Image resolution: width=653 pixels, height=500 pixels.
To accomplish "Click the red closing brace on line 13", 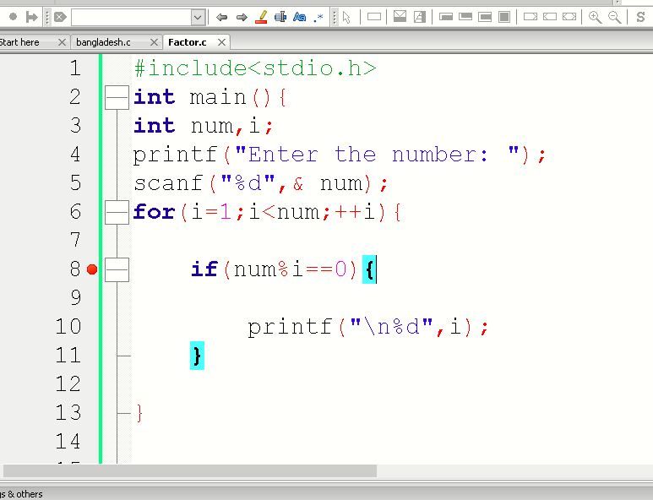I will (x=139, y=413).
